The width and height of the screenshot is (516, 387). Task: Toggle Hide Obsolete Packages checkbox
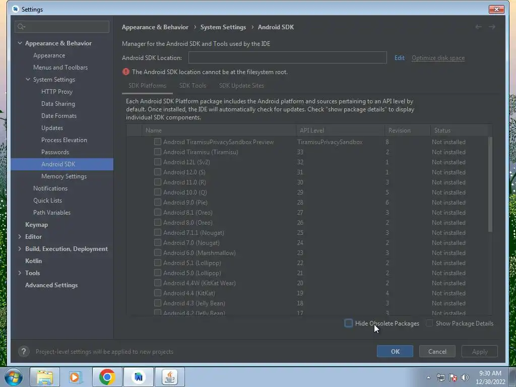click(349, 323)
